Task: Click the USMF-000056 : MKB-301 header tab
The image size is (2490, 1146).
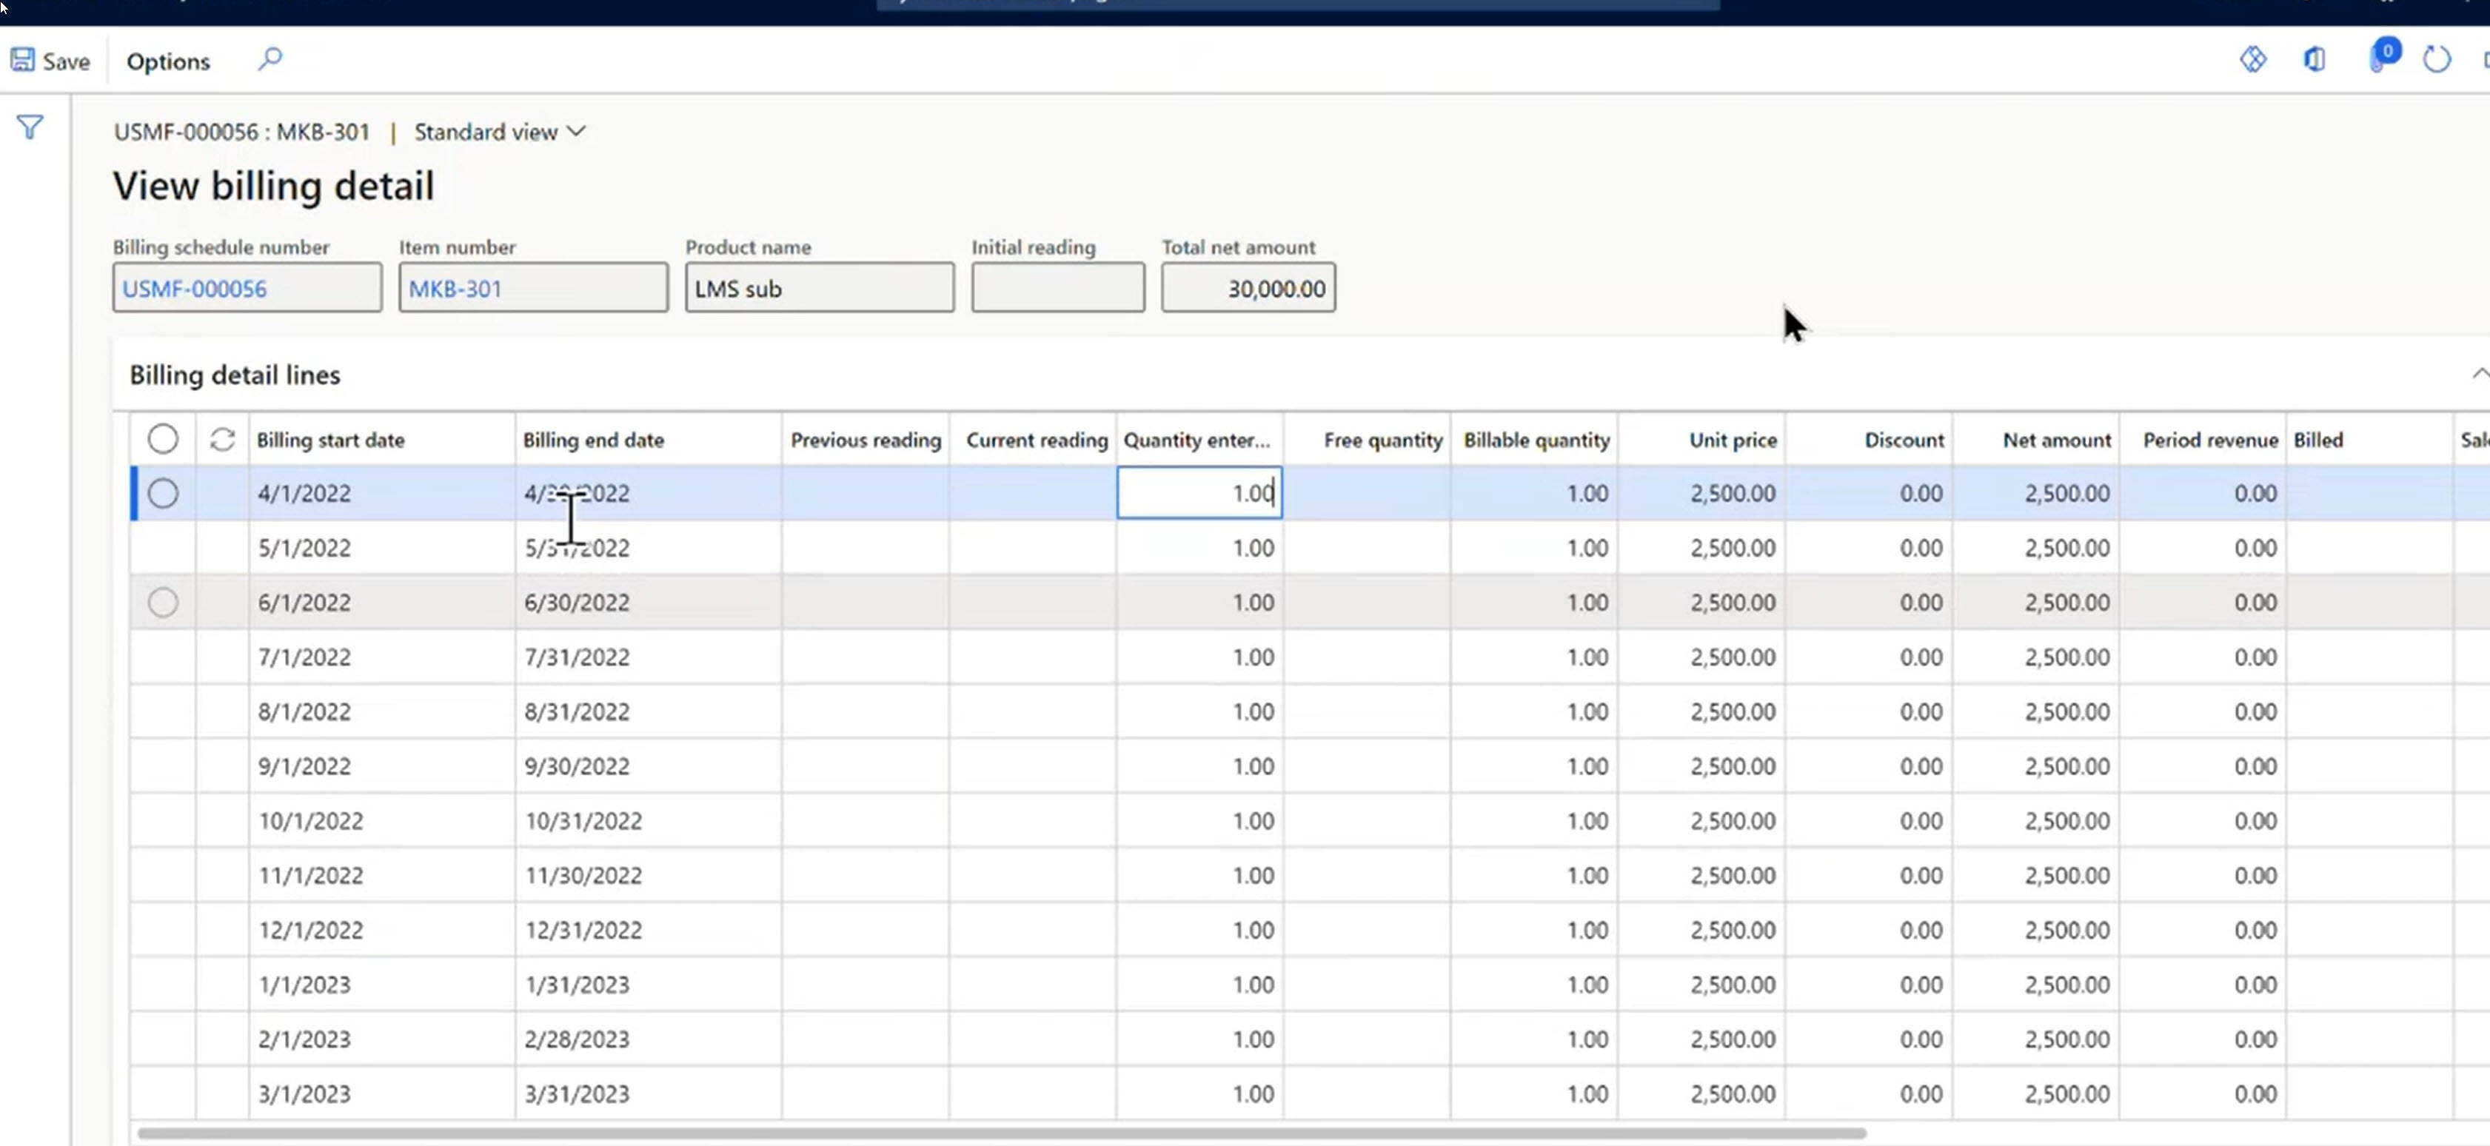Action: pyautogui.click(x=241, y=132)
